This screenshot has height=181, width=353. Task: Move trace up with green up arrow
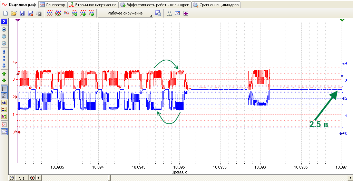pyautogui.click(x=4, y=73)
